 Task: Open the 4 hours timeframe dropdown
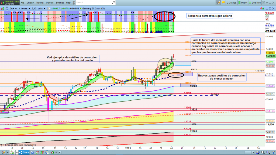tap(24, 8)
